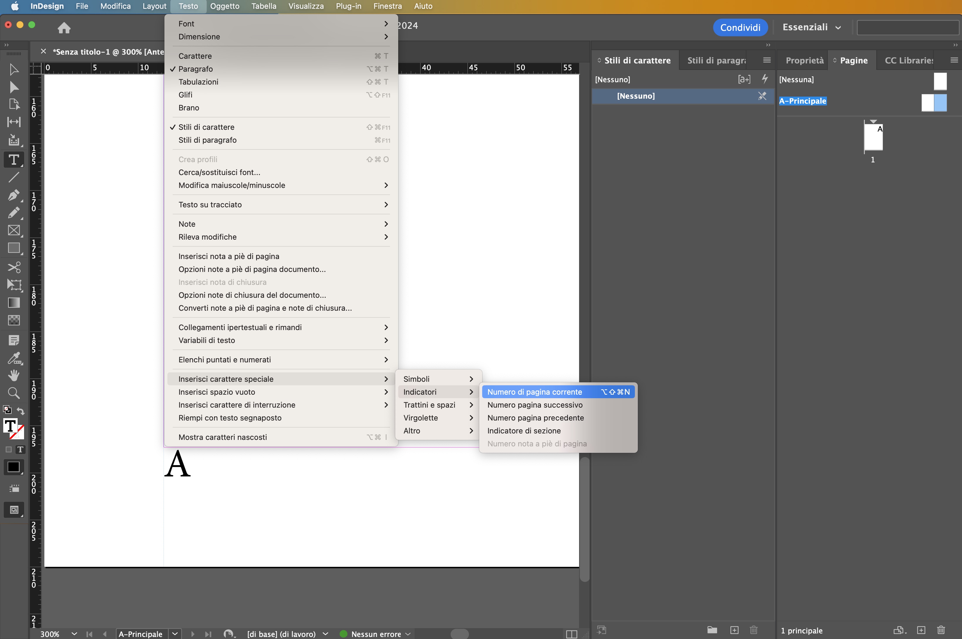Select the Gradient Swatch tool

[x=14, y=302]
